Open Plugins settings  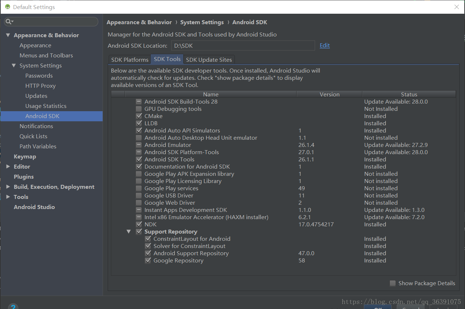[23, 177]
